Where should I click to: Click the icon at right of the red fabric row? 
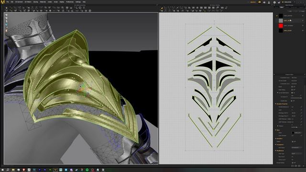click(303, 25)
